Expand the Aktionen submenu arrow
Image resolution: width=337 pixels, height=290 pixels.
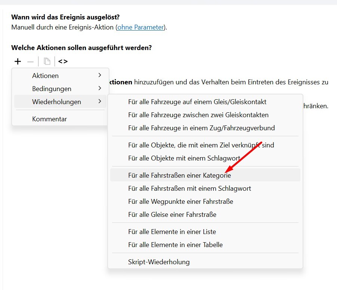click(x=100, y=75)
